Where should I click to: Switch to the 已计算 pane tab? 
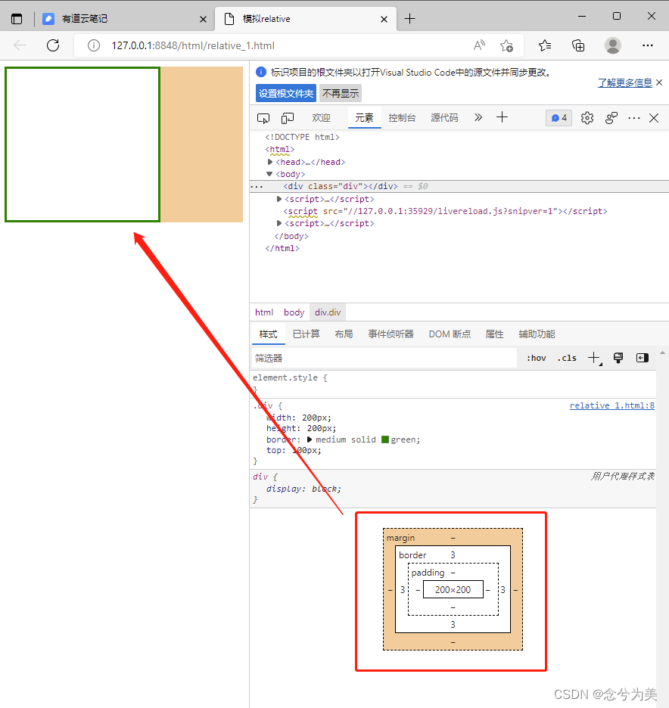click(306, 334)
